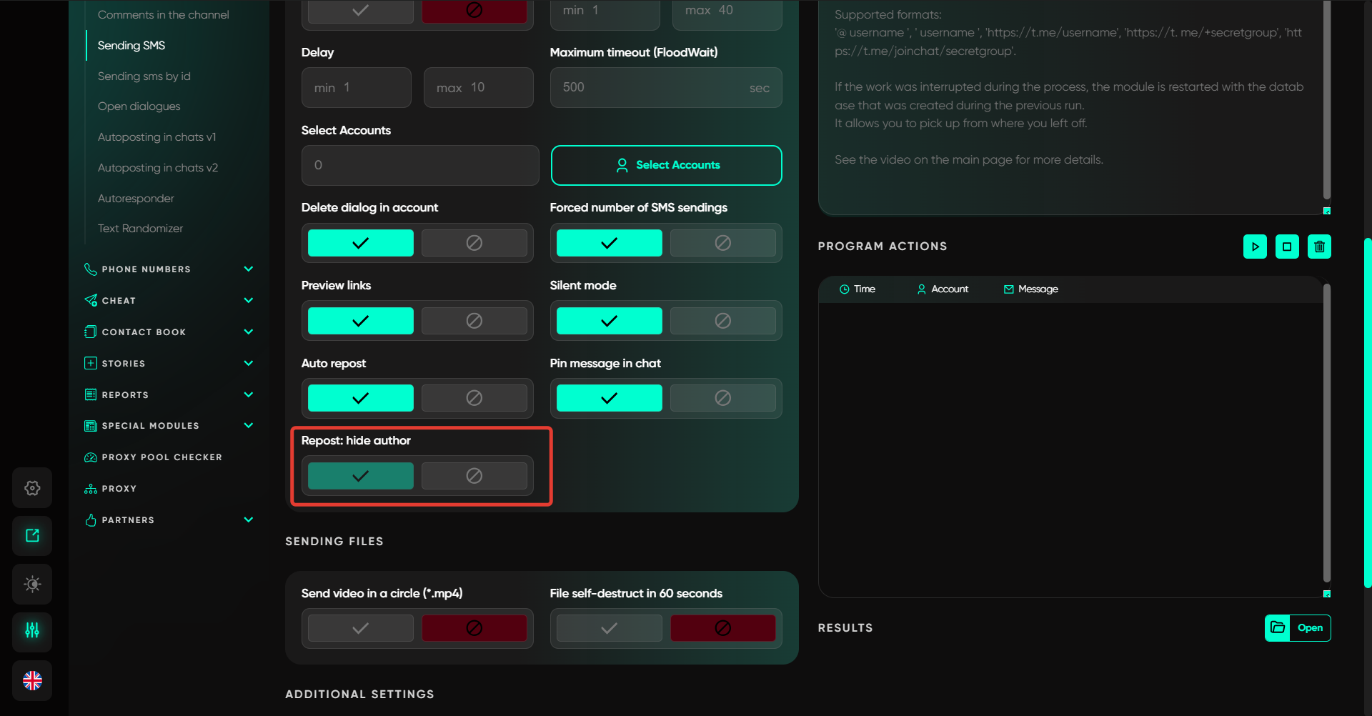Open the settings gear in left sidebar
Screen dimensions: 1372x716
[32, 488]
